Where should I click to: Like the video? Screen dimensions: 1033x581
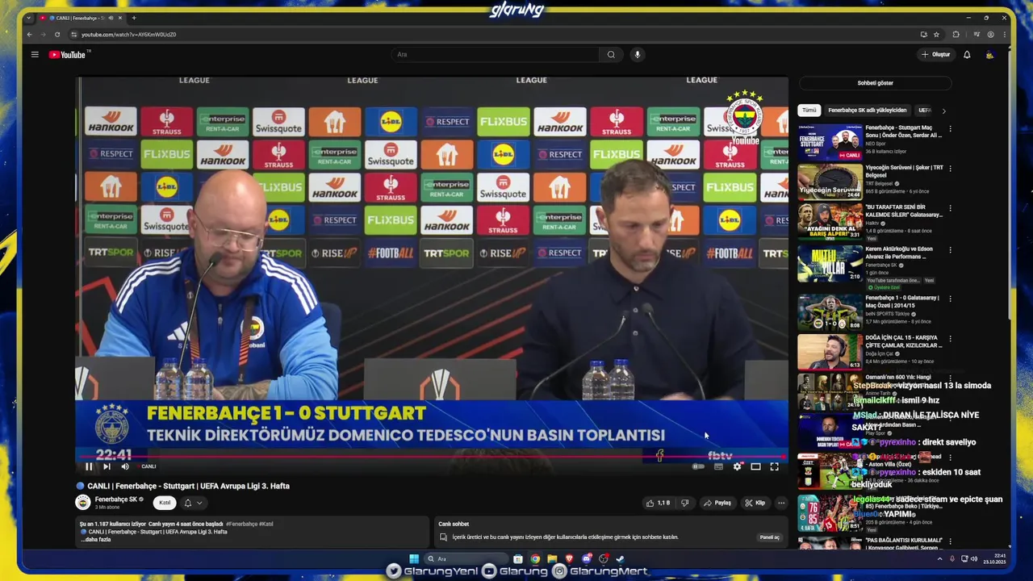coord(659,503)
